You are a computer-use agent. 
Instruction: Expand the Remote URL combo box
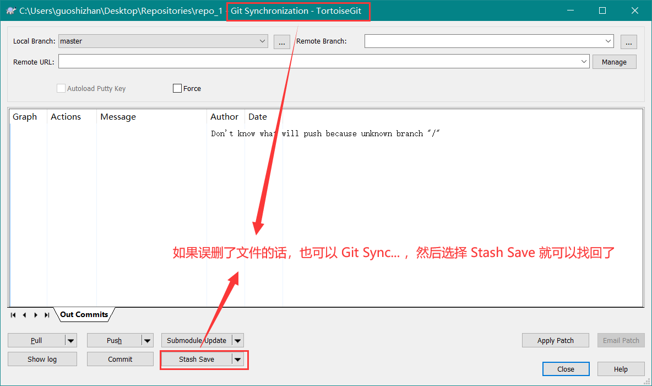click(x=584, y=62)
